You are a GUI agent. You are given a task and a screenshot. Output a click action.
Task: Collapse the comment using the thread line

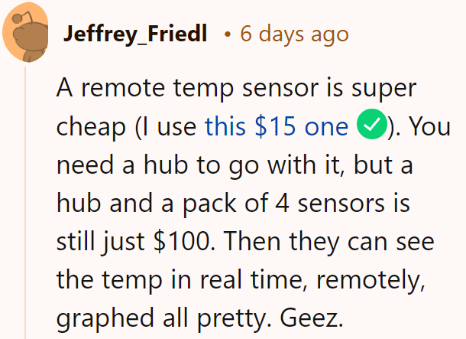(x=25, y=202)
